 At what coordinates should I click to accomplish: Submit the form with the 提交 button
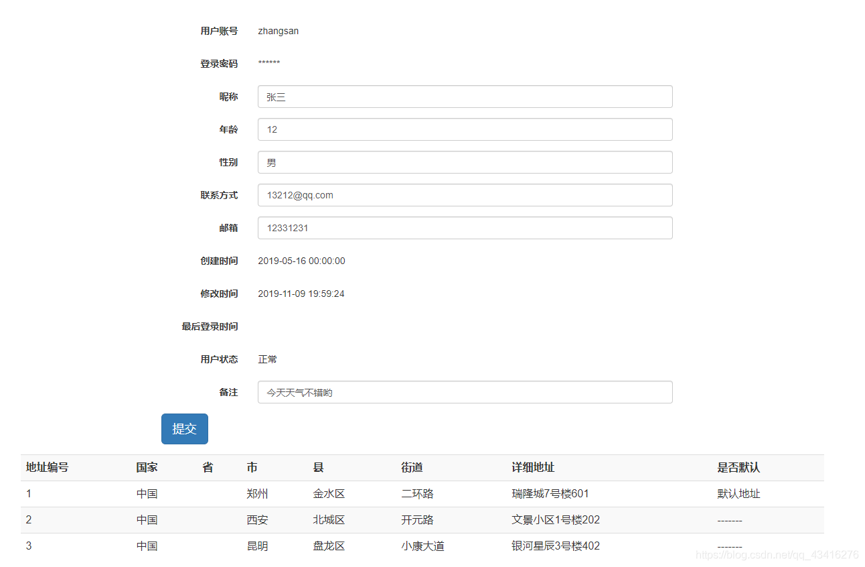[x=185, y=429]
